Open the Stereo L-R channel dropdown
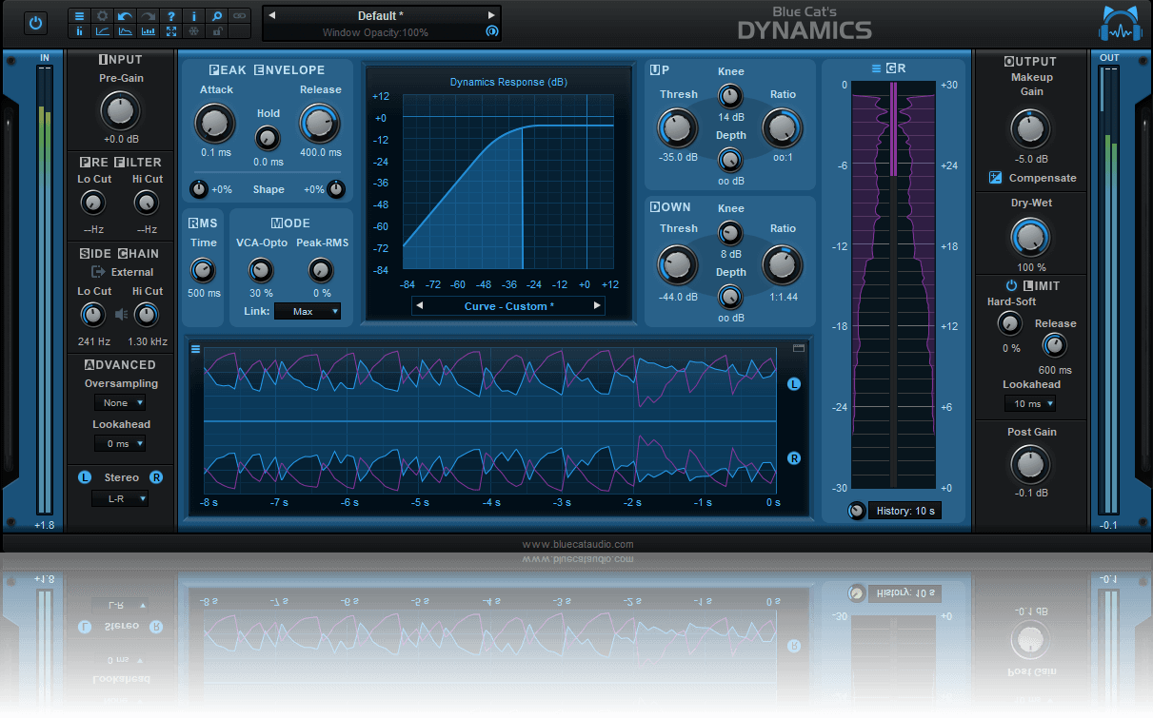The image size is (1153, 718). click(x=119, y=498)
